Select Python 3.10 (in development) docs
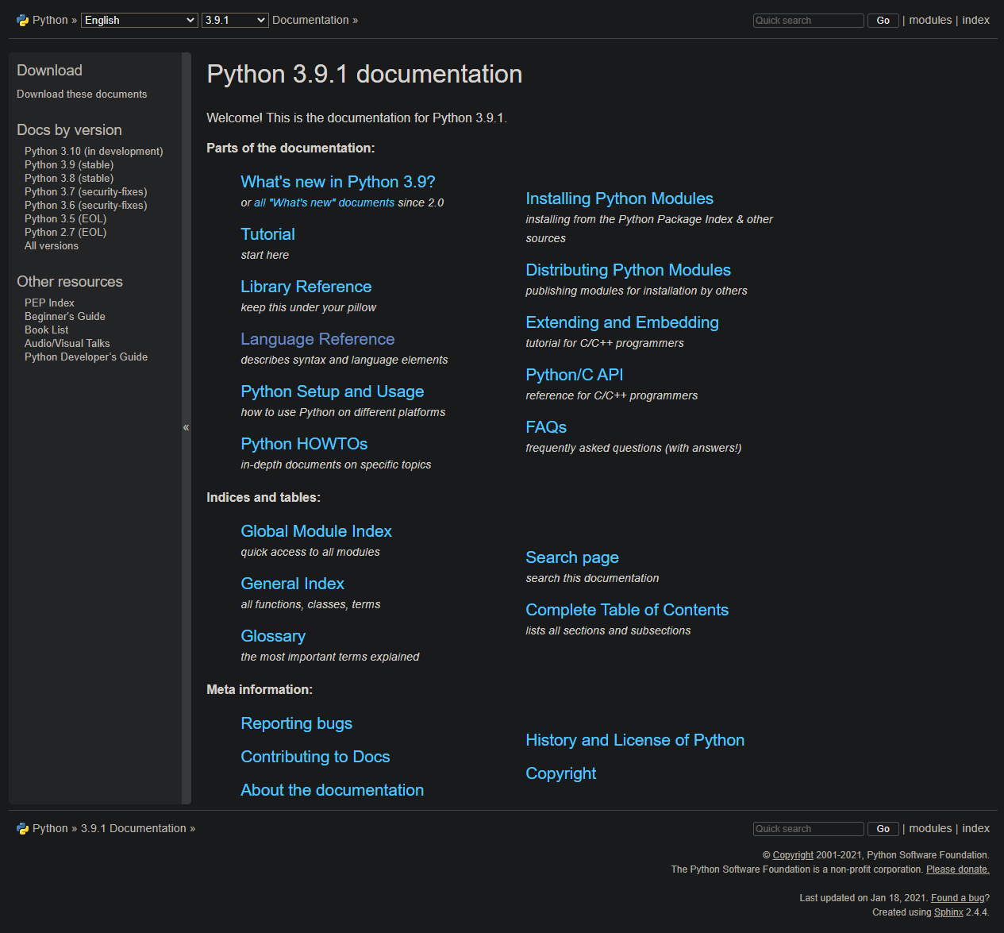Viewport: 1004px width, 933px height. (x=93, y=151)
